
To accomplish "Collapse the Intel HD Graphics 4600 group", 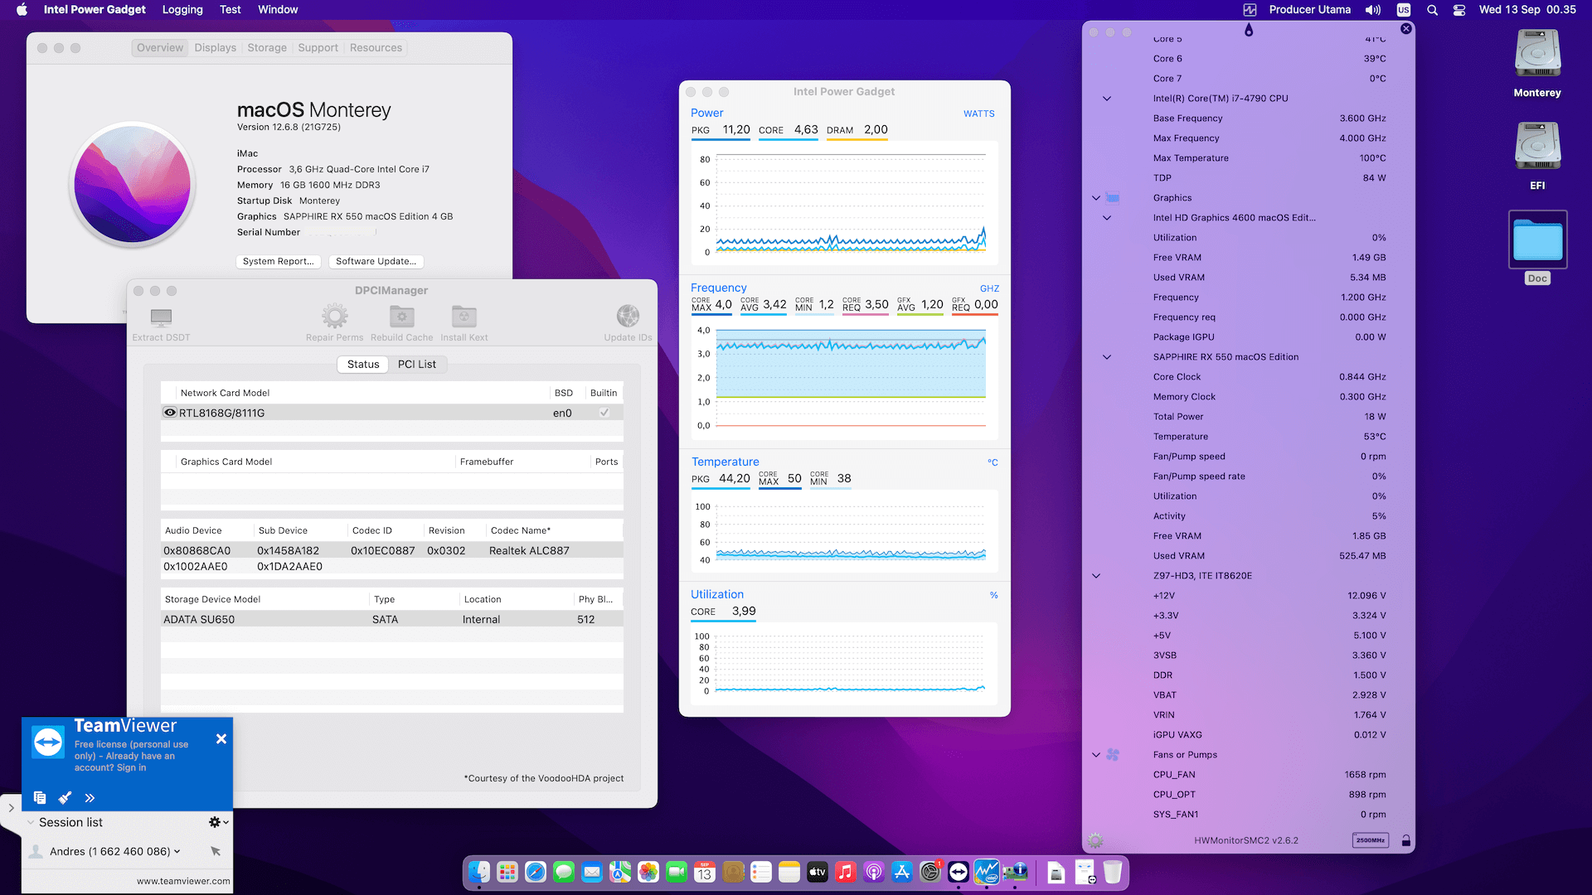I will (1107, 218).
